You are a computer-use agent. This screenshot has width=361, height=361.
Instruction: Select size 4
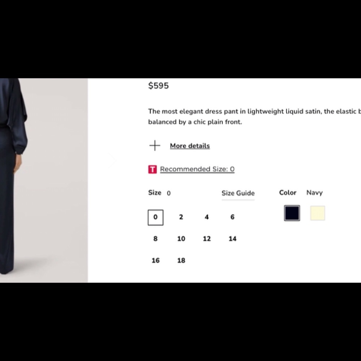pos(207,217)
